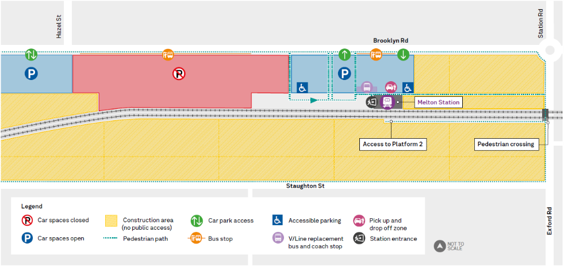Click the green up arrow icon on Brooklyn Rd
564x266 pixels.
pos(344,55)
